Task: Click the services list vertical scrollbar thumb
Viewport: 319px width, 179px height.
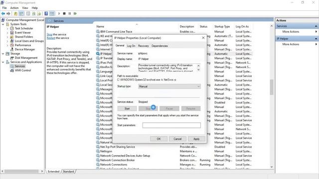Action: click(x=271, y=88)
